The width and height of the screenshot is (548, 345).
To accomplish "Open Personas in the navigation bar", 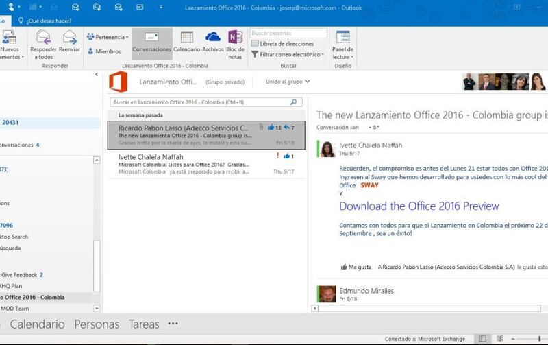I will coord(97,324).
